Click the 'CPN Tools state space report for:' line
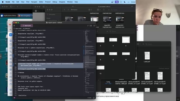The image size is (180, 101). coord(30,87)
